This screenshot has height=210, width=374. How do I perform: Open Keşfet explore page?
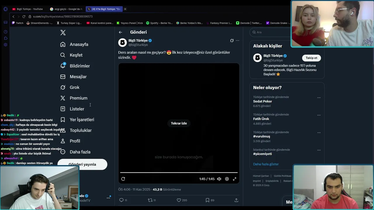pos(71,55)
